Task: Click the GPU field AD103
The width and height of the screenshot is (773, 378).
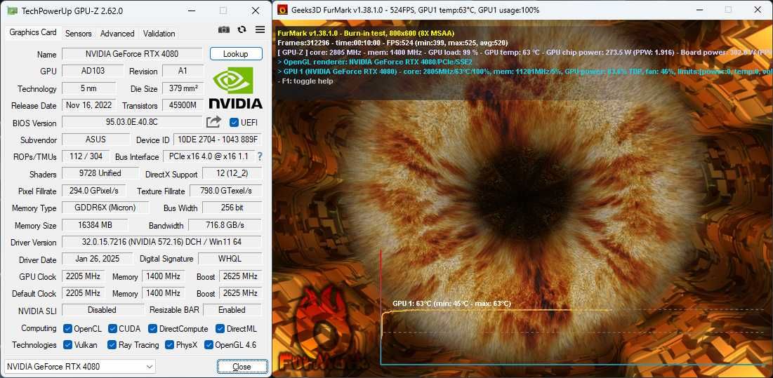Action: pos(93,71)
